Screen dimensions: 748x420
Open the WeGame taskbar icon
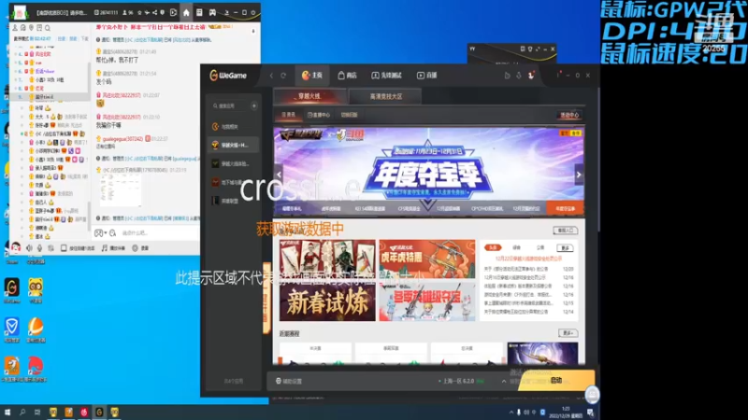click(99, 413)
